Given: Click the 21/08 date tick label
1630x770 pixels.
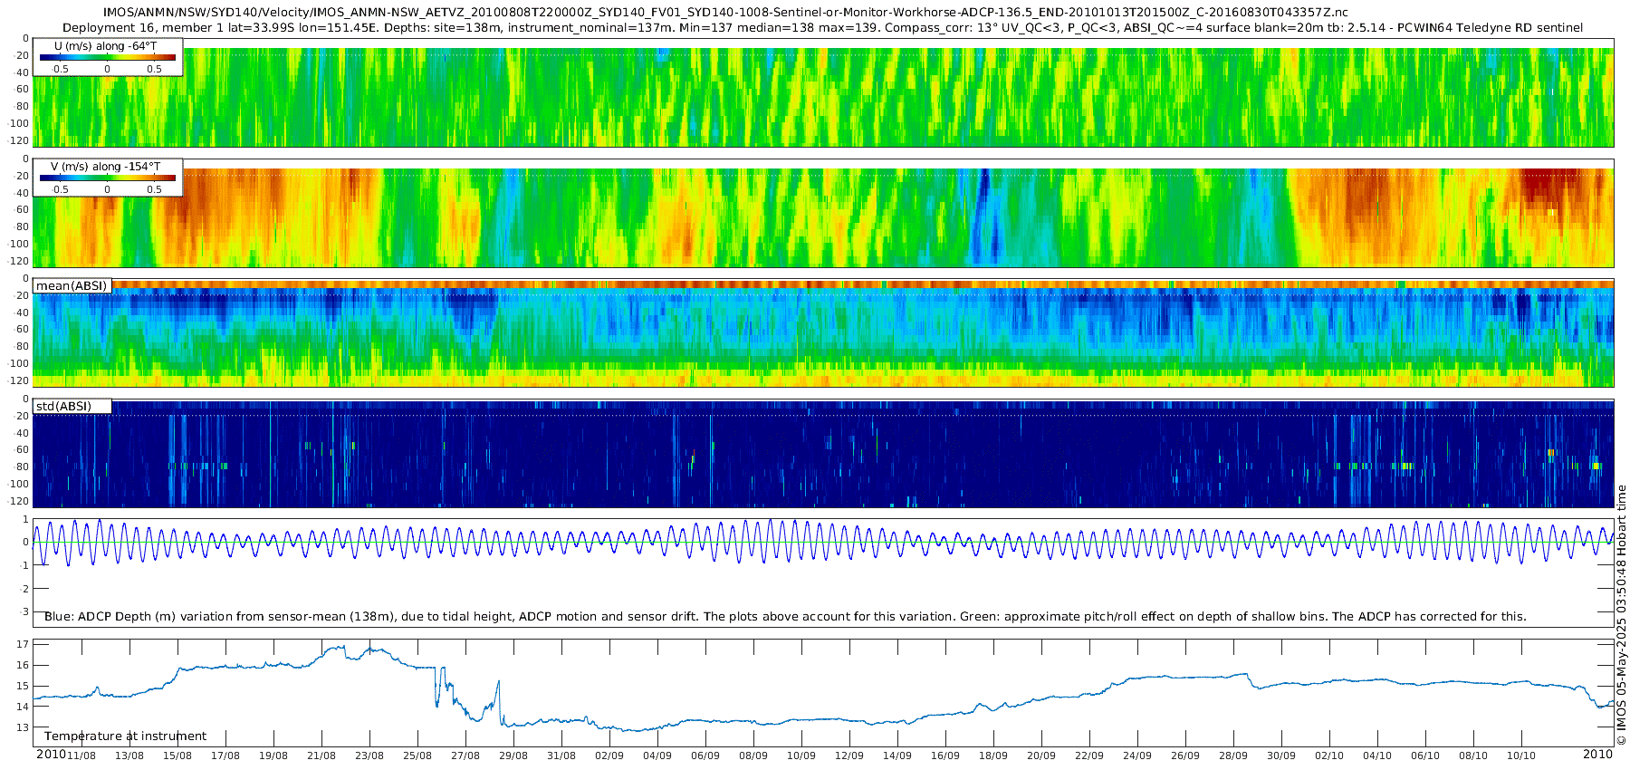Looking at the screenshot, I should 321,756.
